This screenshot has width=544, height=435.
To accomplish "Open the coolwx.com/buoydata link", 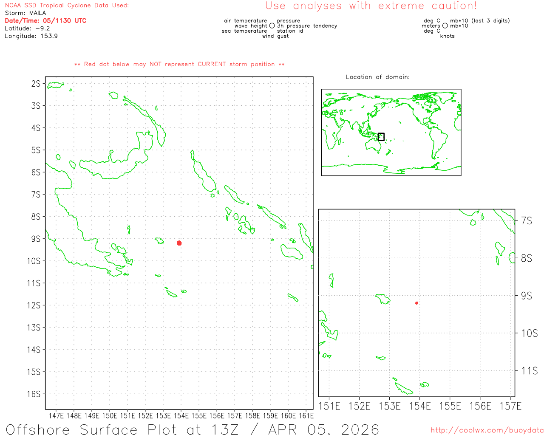I will coord(487,430).
